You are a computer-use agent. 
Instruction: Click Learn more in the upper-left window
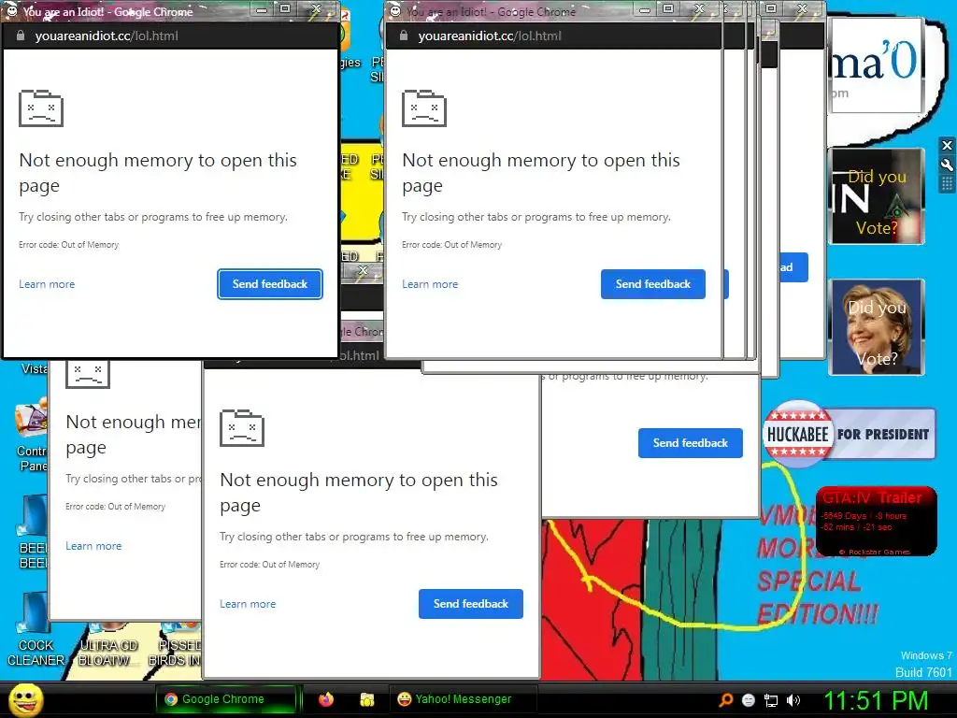coord(47,284)
